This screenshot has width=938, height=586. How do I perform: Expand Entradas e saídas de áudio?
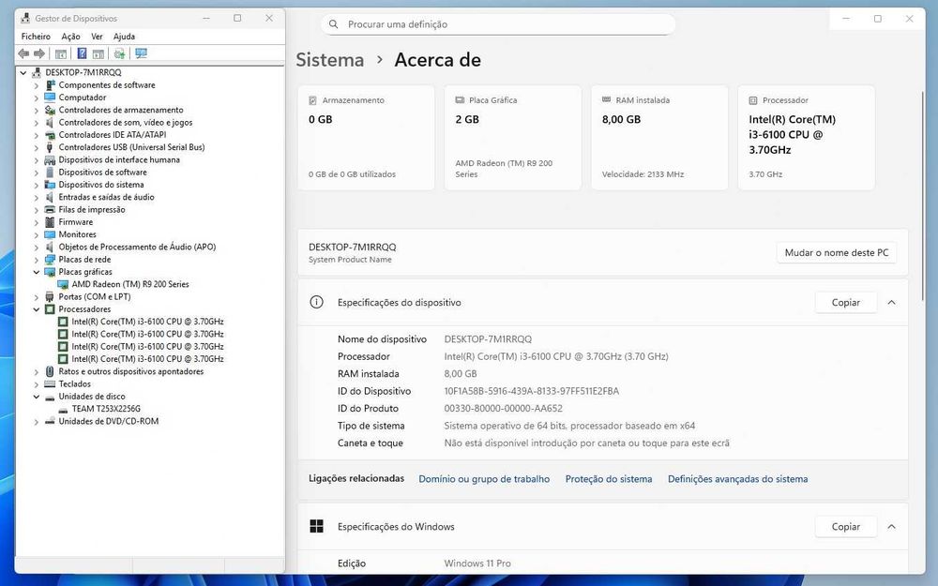click(x=37, y=198)
